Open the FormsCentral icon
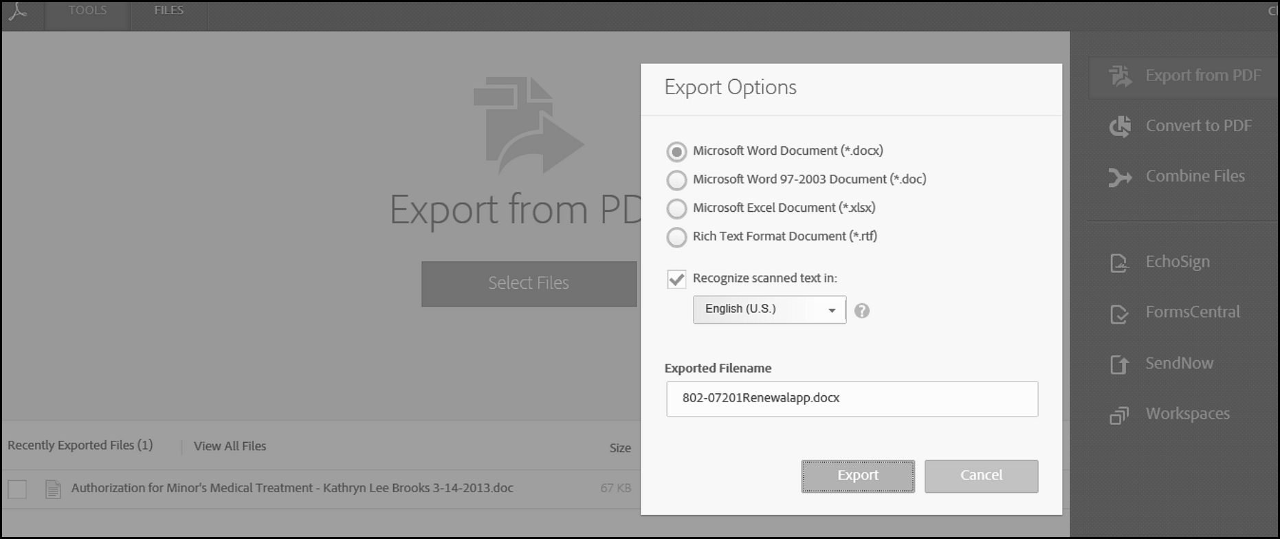Image resolution: width=1280 pixels, height=539 pixels. 1120,313
